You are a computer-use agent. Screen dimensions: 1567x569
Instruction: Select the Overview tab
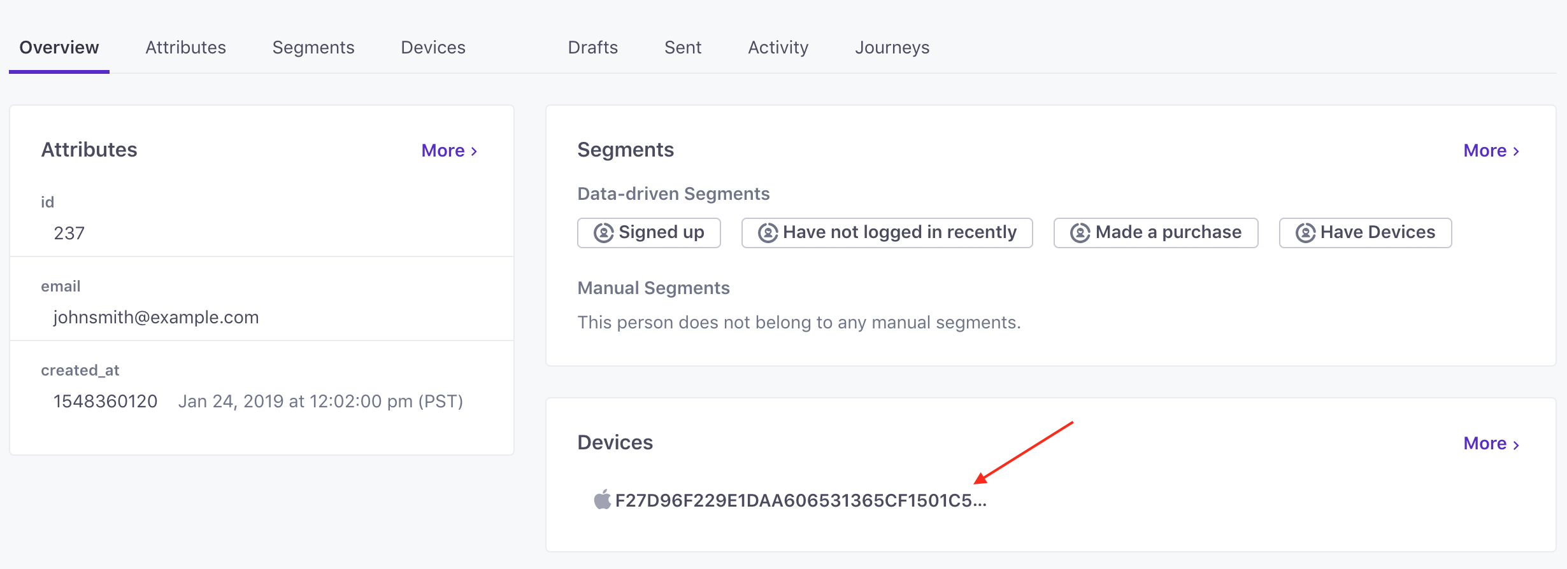[x=59, y=48]
